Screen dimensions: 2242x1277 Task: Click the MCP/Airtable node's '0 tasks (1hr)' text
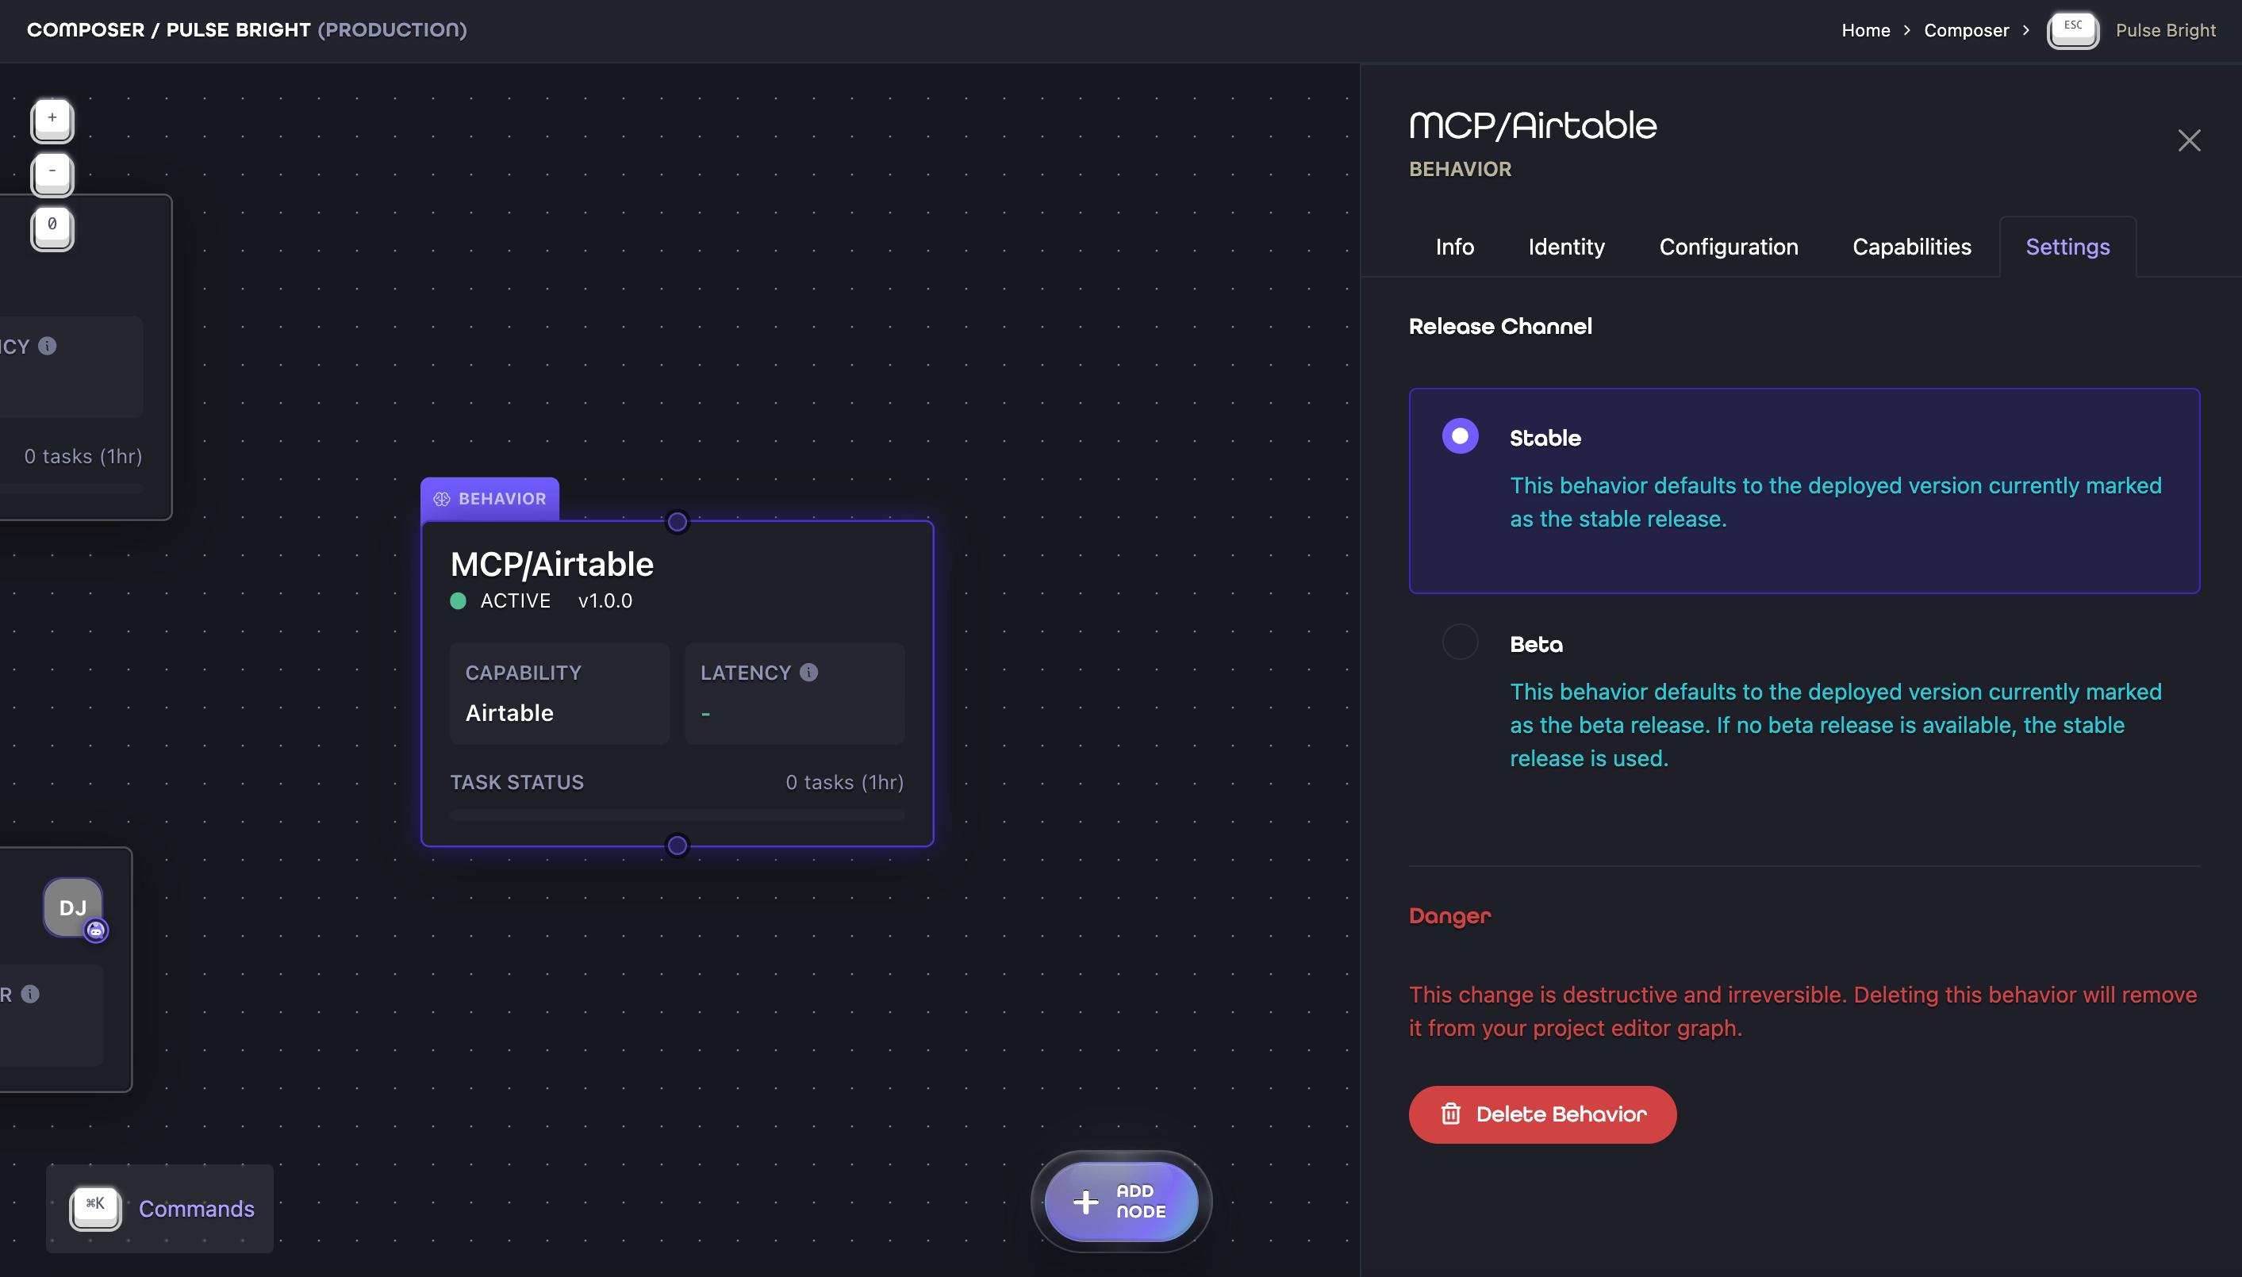pos(844,781)
